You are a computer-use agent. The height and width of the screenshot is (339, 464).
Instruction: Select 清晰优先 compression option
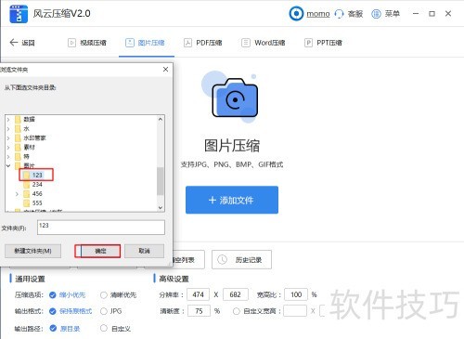[104, 294]
